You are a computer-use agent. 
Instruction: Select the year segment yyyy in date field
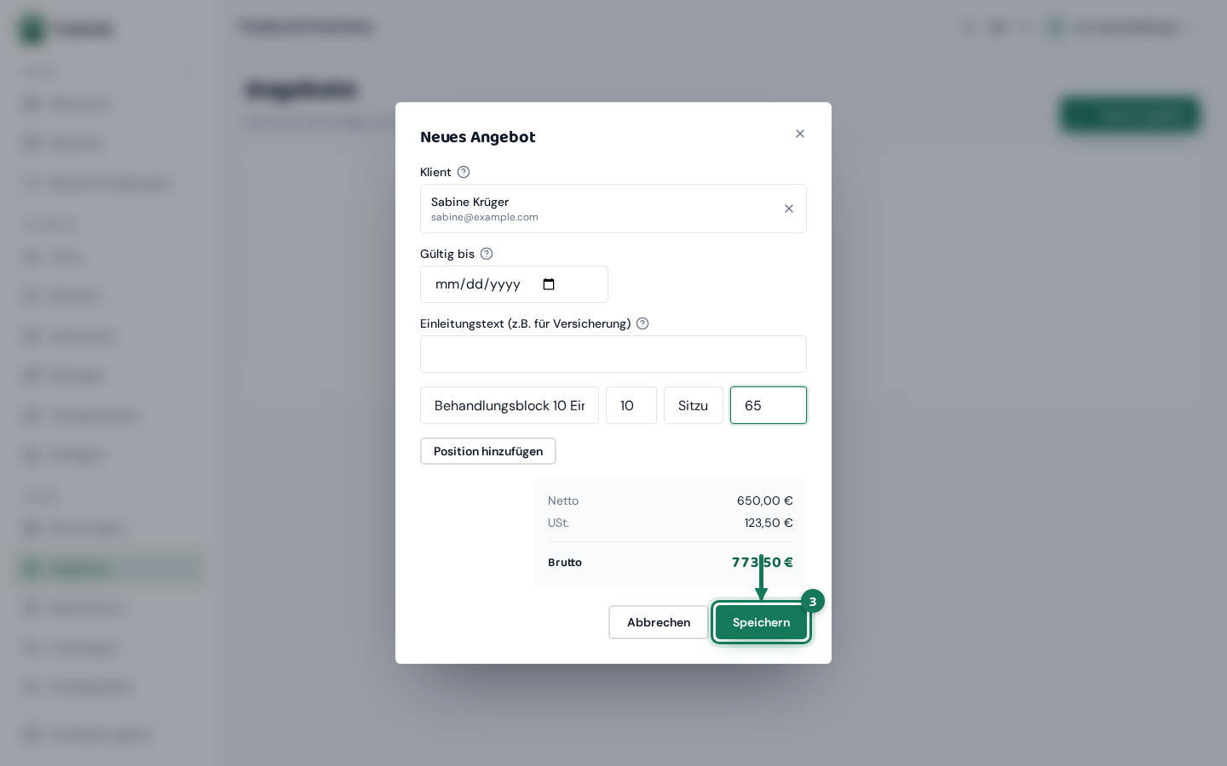tap(505, 284)
